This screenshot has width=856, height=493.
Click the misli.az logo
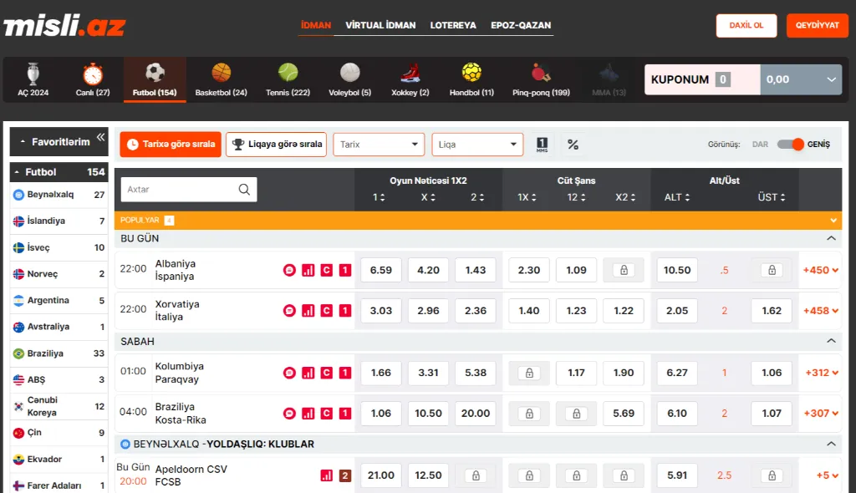64,25
